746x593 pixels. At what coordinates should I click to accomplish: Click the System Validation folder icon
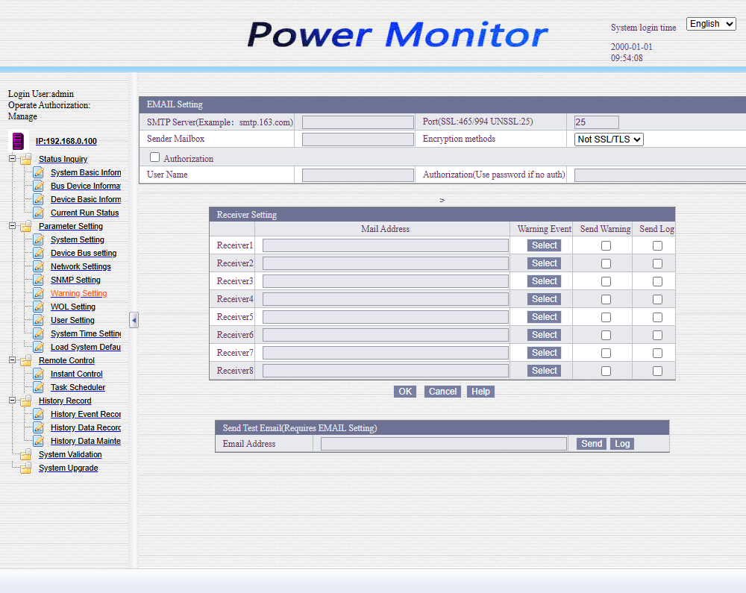[26, 454]
